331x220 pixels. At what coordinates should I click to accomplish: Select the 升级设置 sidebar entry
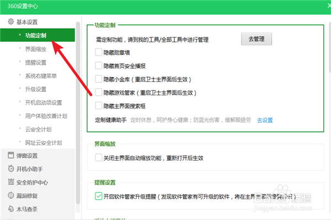click(36, 89)
